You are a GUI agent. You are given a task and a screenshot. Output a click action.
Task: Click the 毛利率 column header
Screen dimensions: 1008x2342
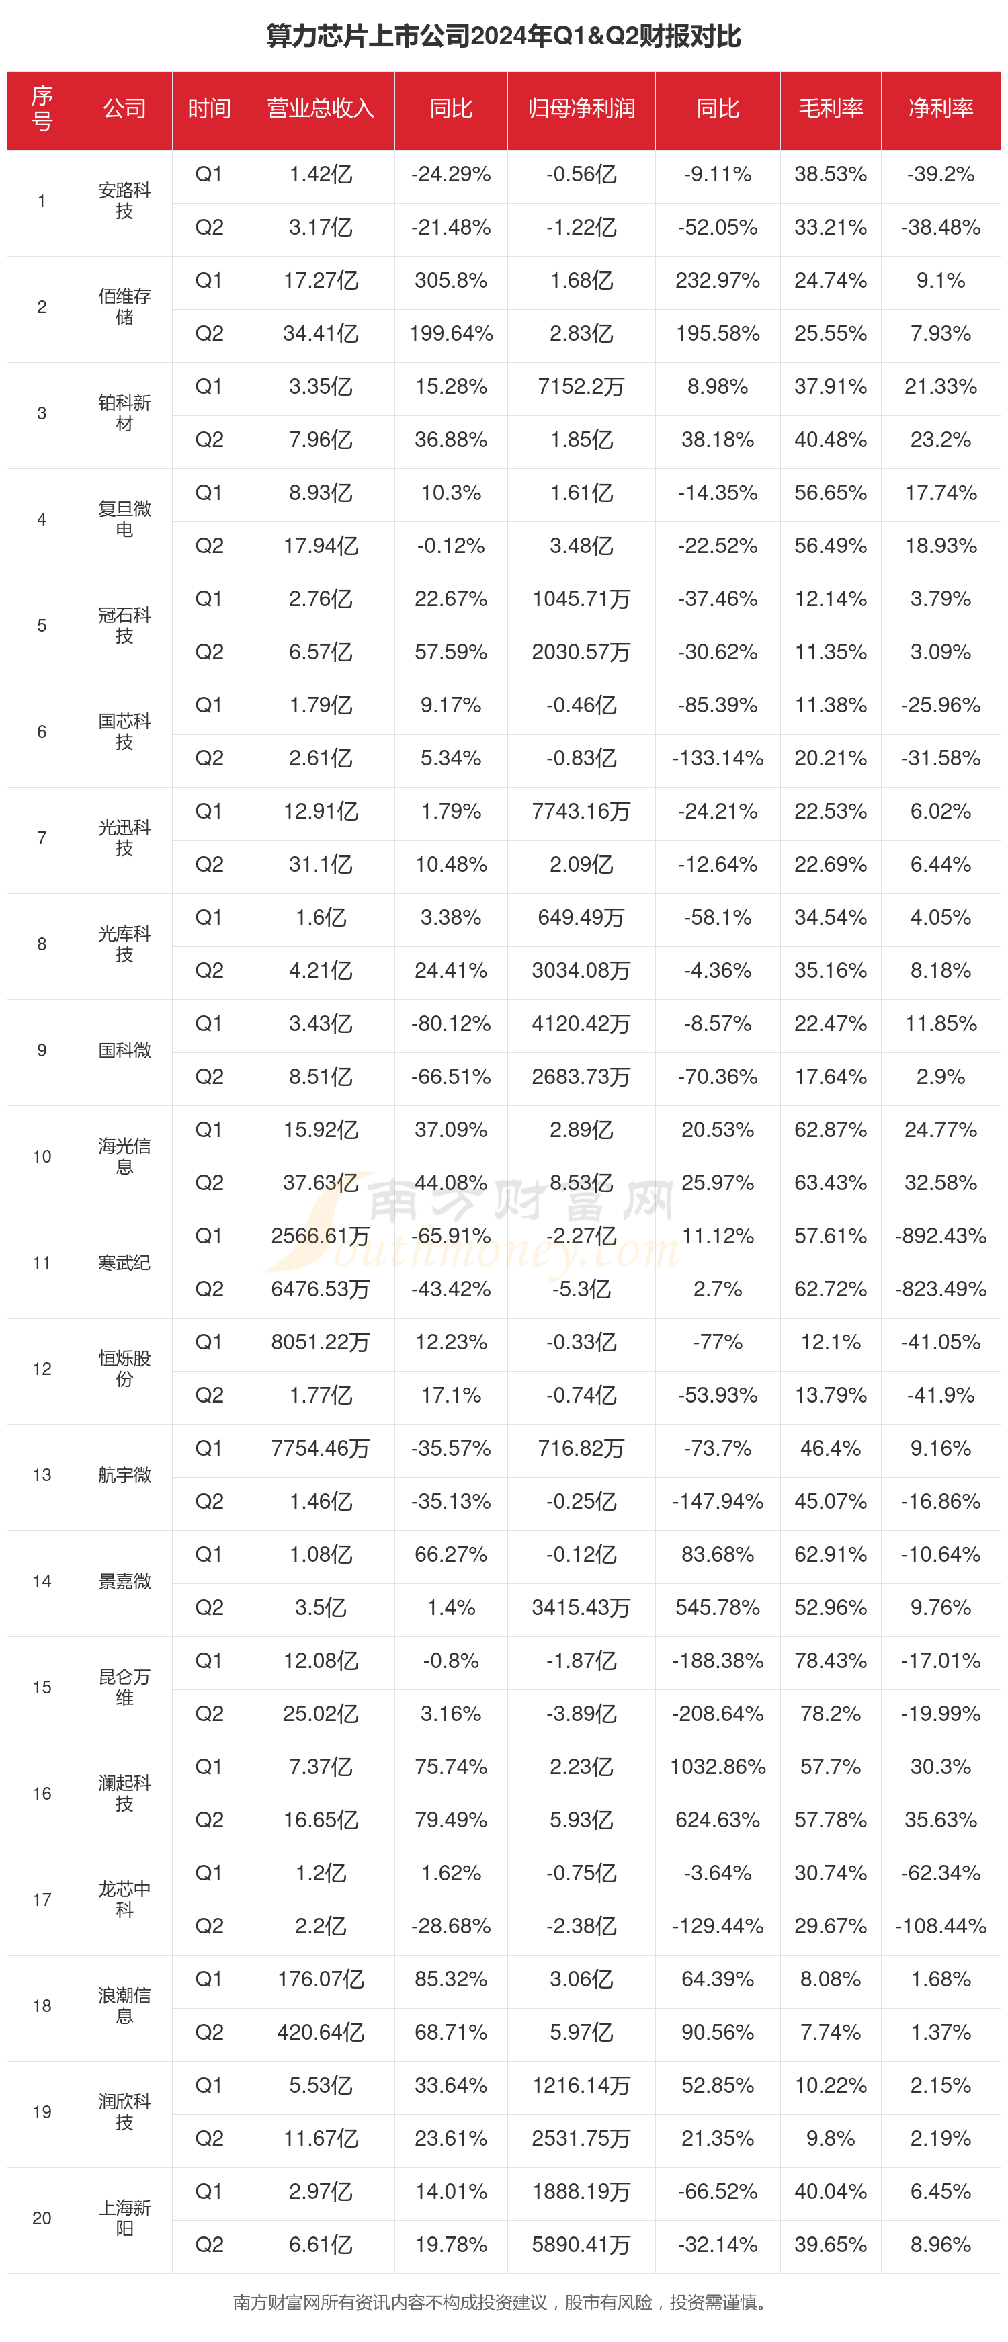(831, 109)
